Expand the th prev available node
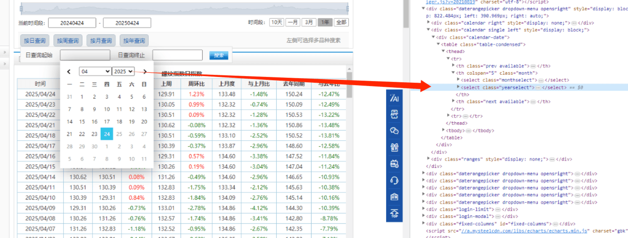 (454, 66)
